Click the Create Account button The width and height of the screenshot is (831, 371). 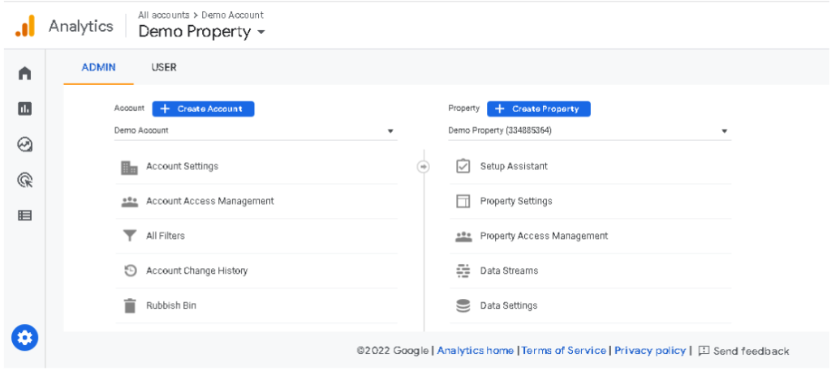(203, 109)
